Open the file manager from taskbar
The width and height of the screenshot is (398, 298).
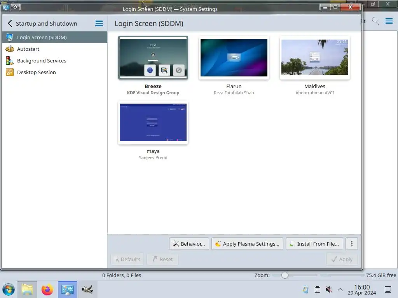tap(27, 289)
